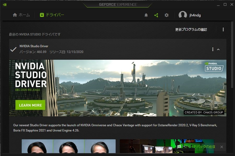
Task: Click the user avatar icon
Action: tap(183, 15)
